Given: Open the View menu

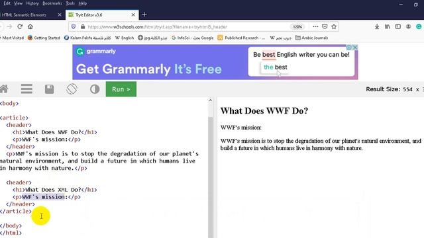Looking at the screenshot, I should 18,3.
